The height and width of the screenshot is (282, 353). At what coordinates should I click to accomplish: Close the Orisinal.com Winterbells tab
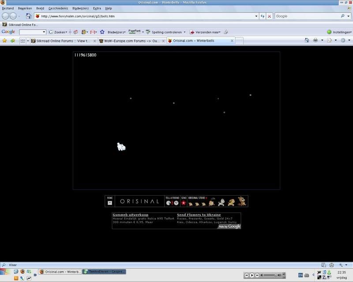click(x=232, y=41)
